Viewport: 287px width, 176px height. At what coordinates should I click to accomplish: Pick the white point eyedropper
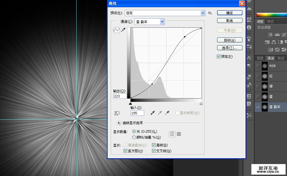click(x=167, y=113)
